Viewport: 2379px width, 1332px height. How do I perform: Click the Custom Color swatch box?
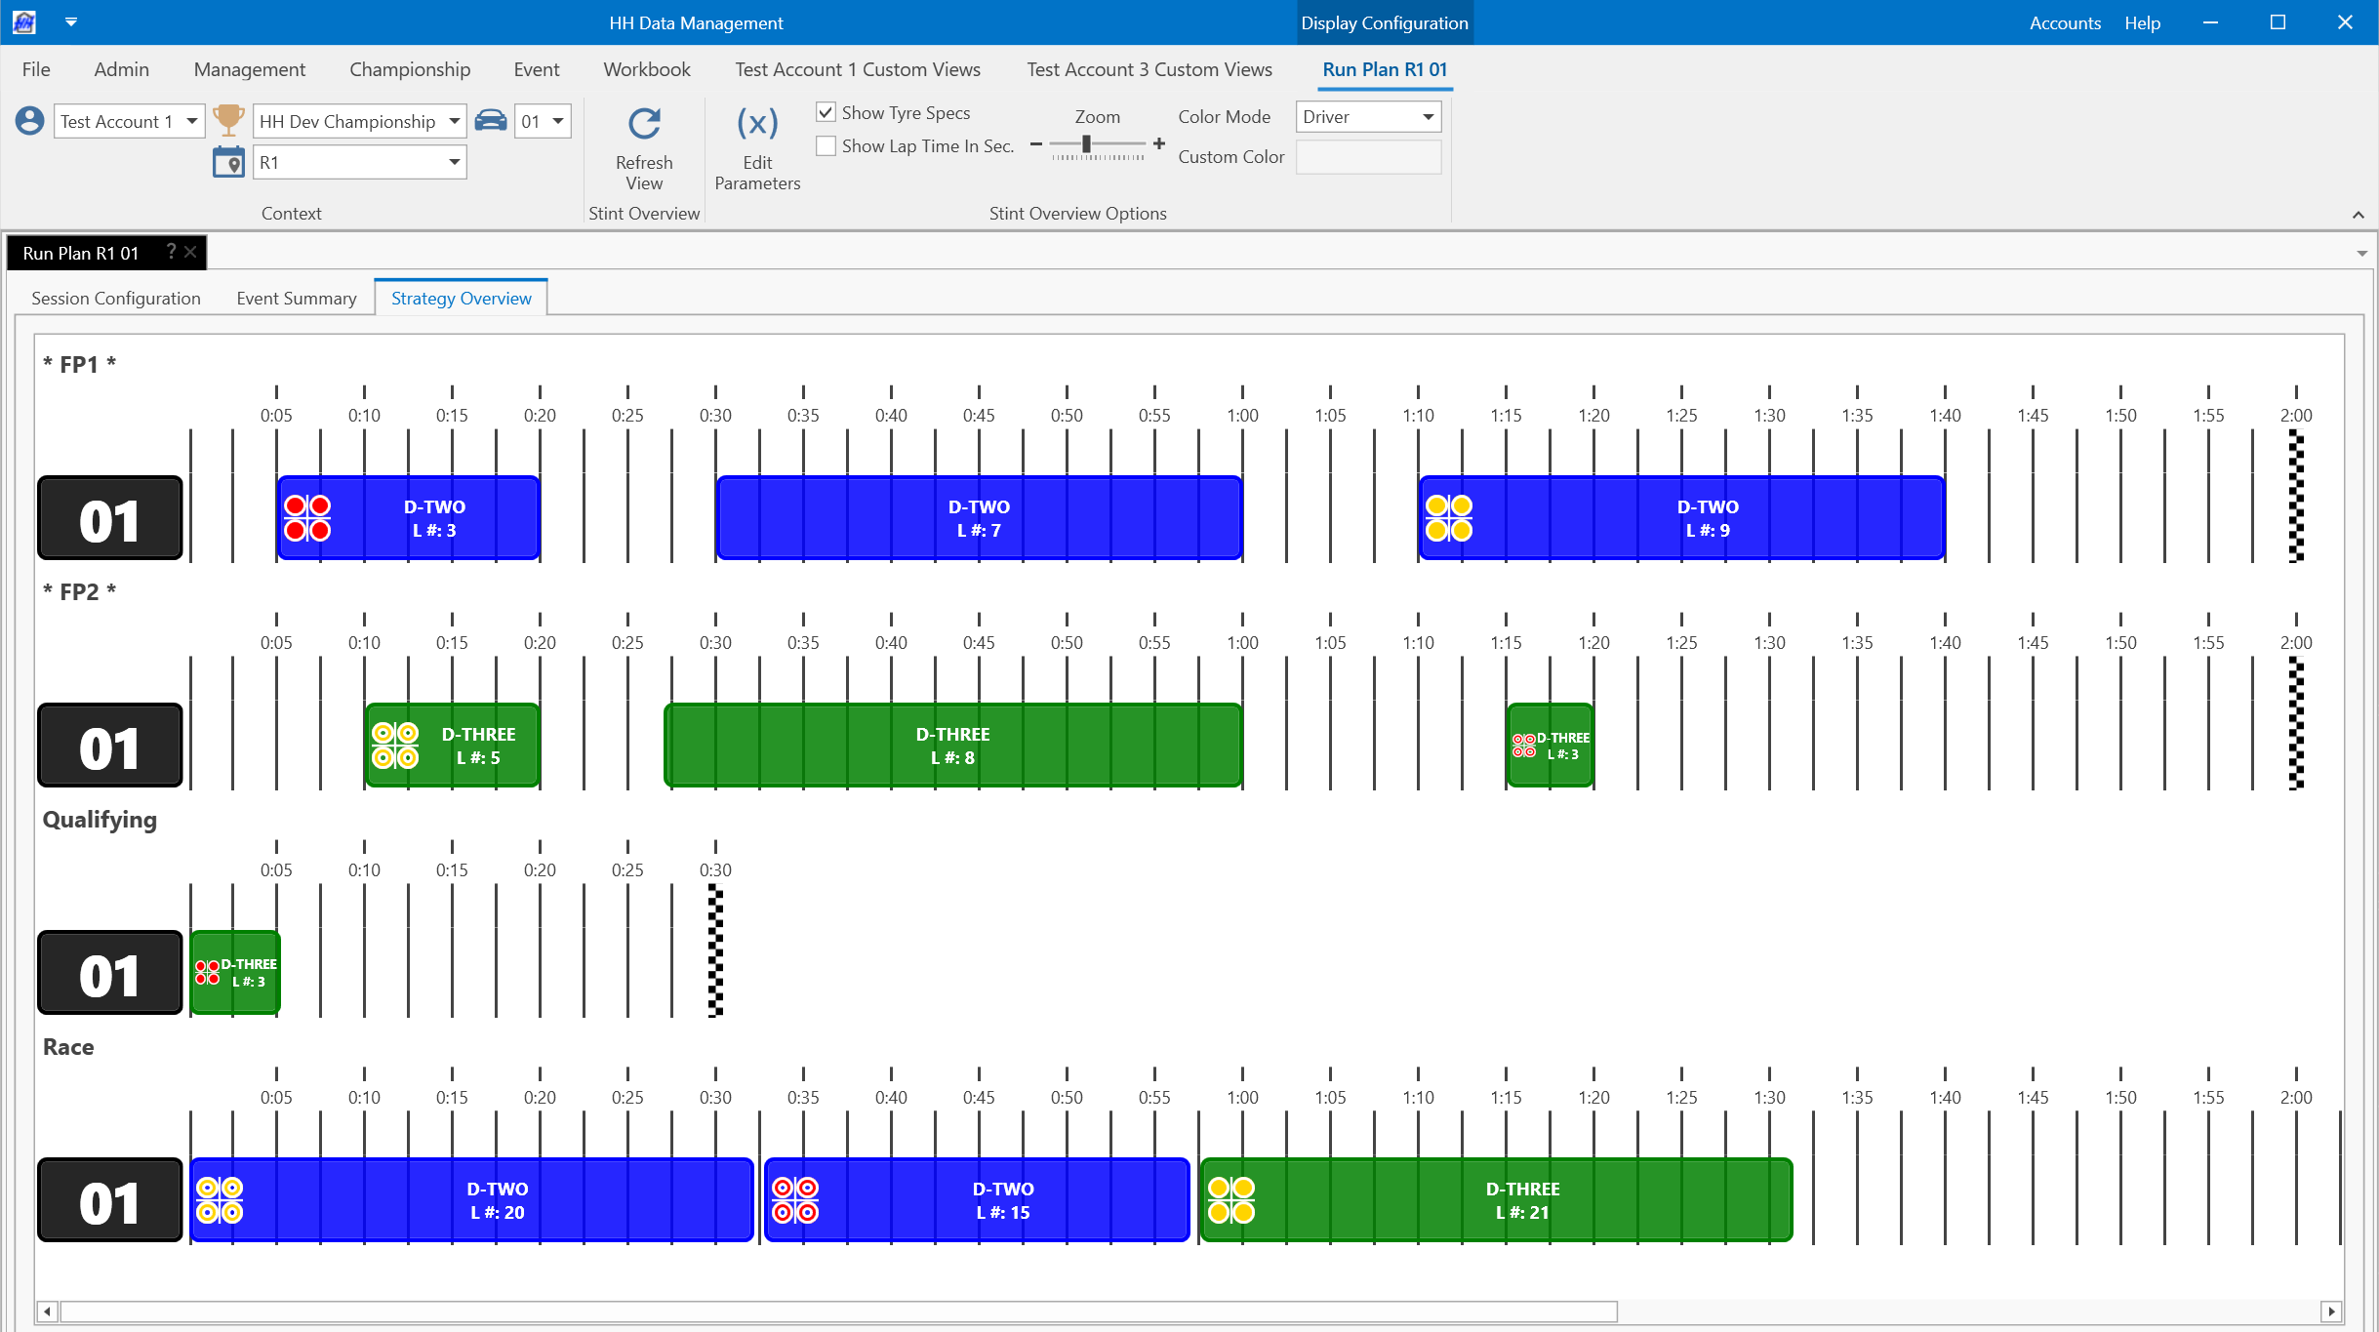point(1368,157)
